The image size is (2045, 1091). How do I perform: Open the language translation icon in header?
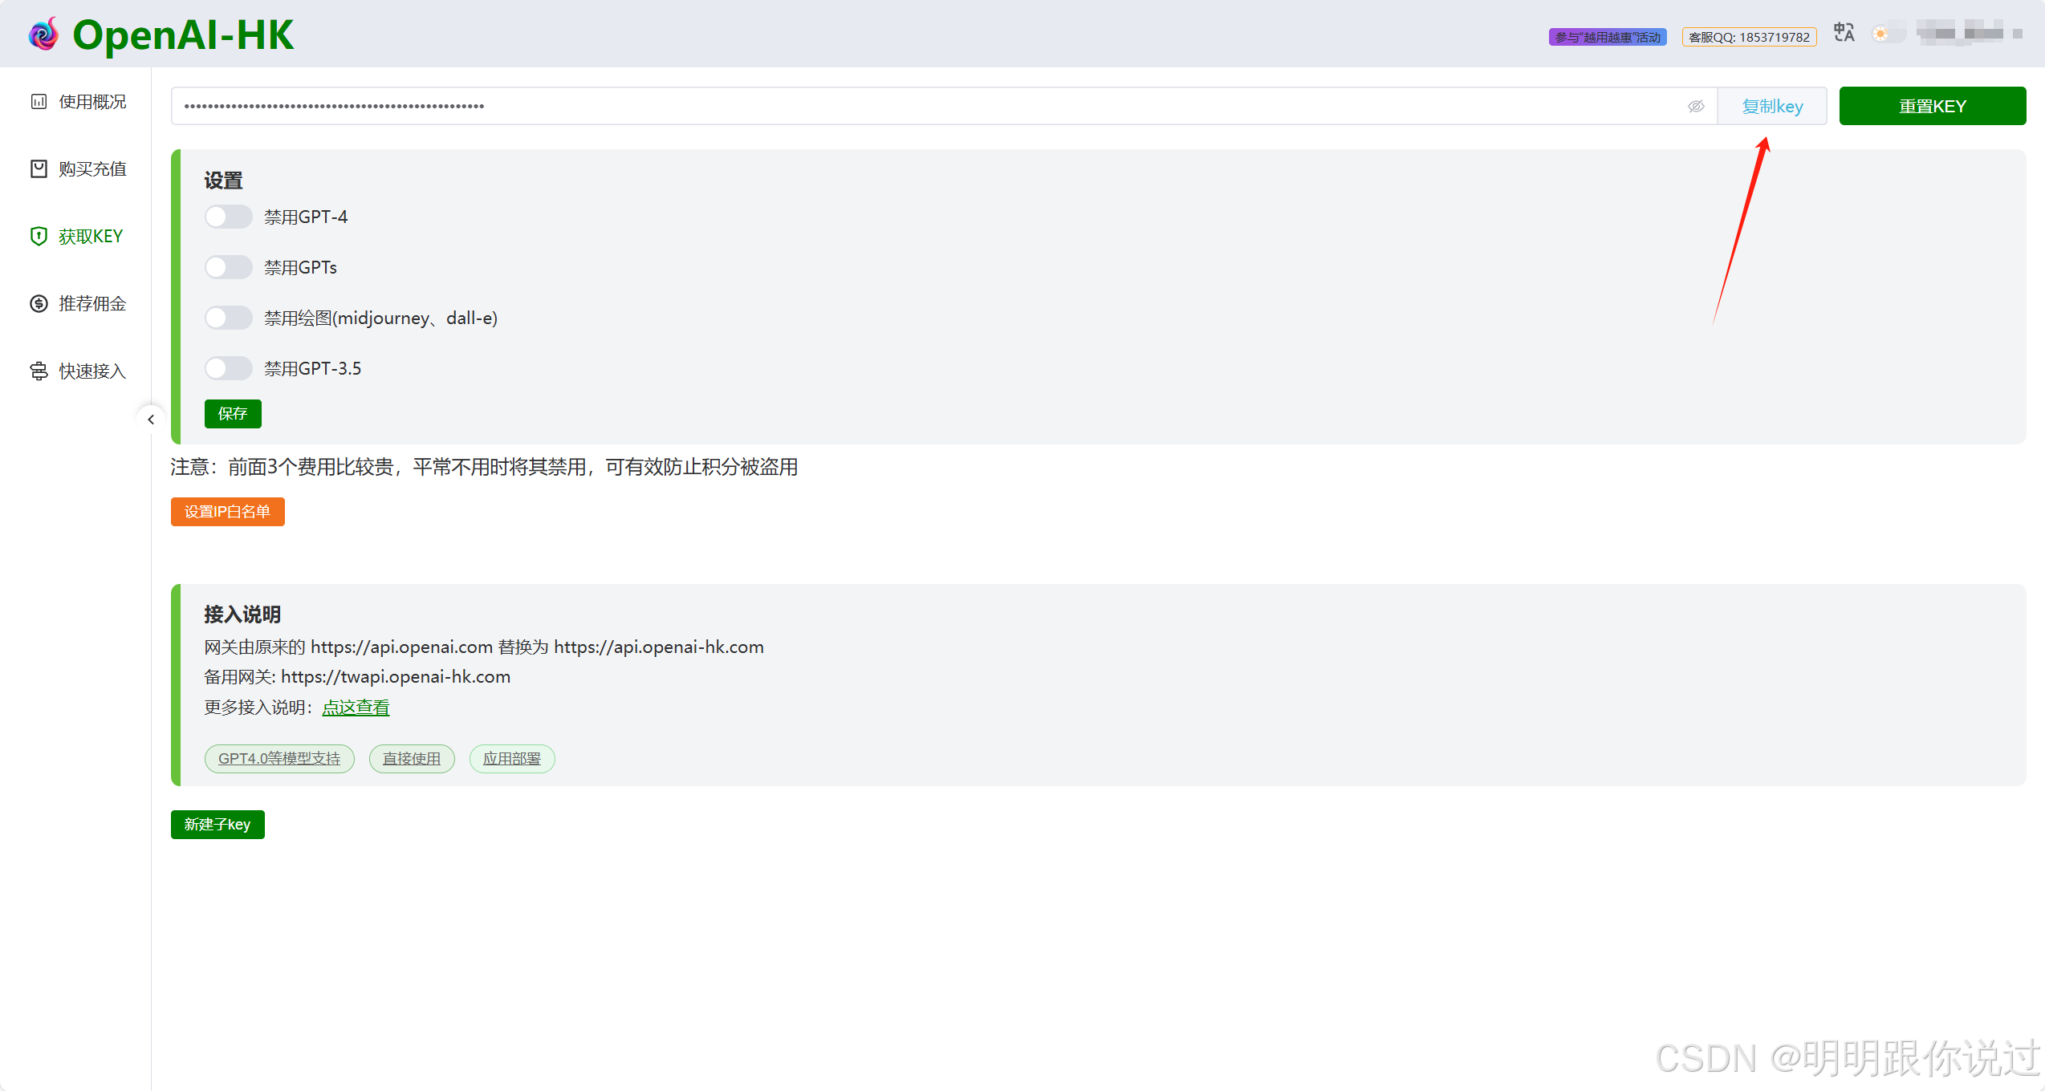pos(1844,34)
